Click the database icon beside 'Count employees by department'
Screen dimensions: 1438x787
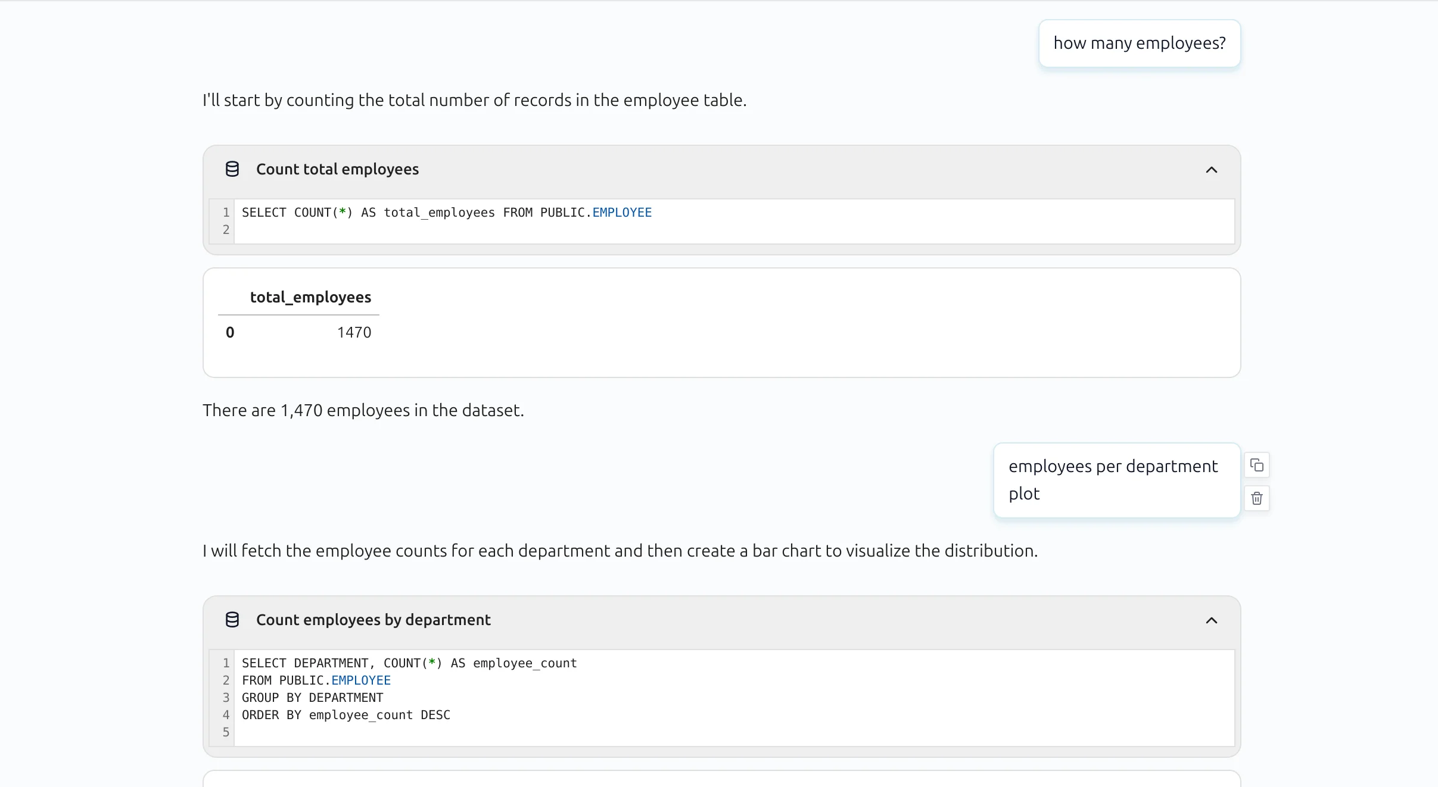coord(232,620)
